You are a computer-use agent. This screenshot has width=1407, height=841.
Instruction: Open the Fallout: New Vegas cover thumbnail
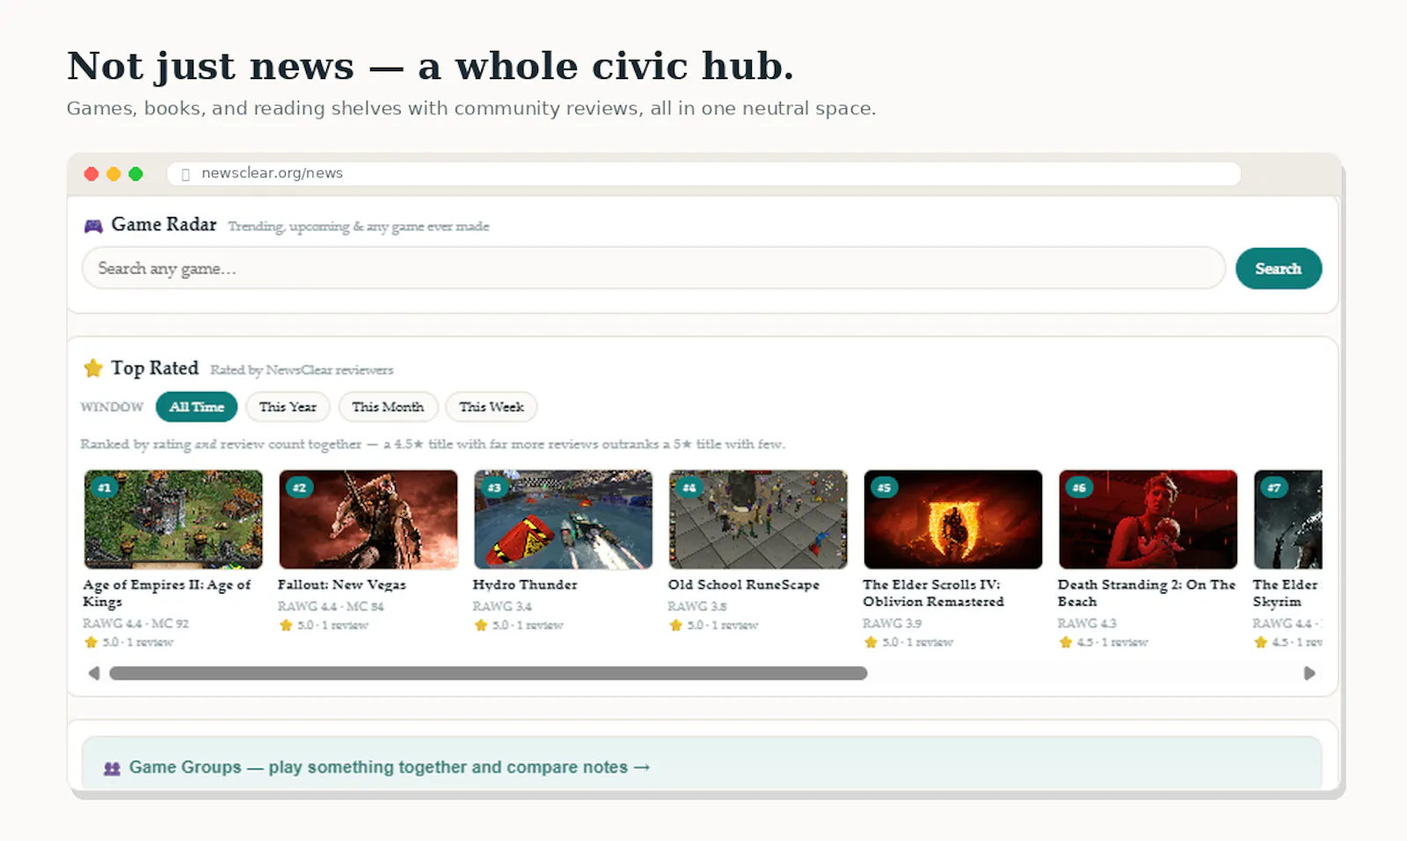368,519
